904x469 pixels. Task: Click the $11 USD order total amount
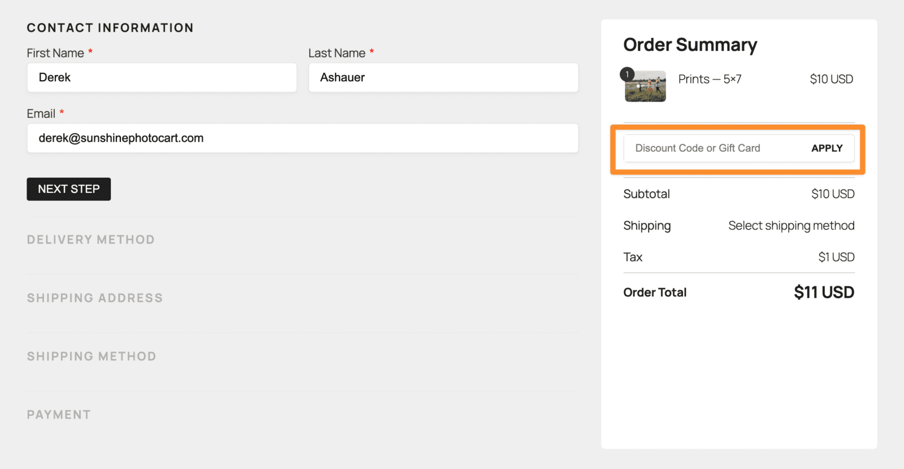[824, 292]
